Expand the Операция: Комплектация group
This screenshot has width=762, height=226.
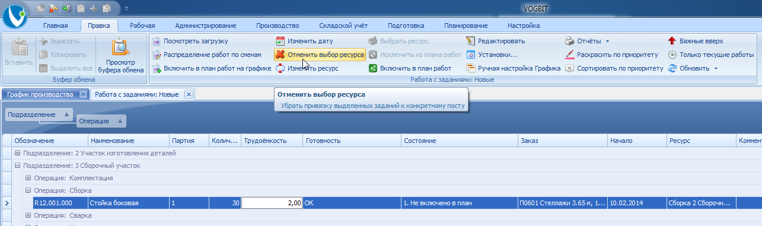click(x=28, y=178)
